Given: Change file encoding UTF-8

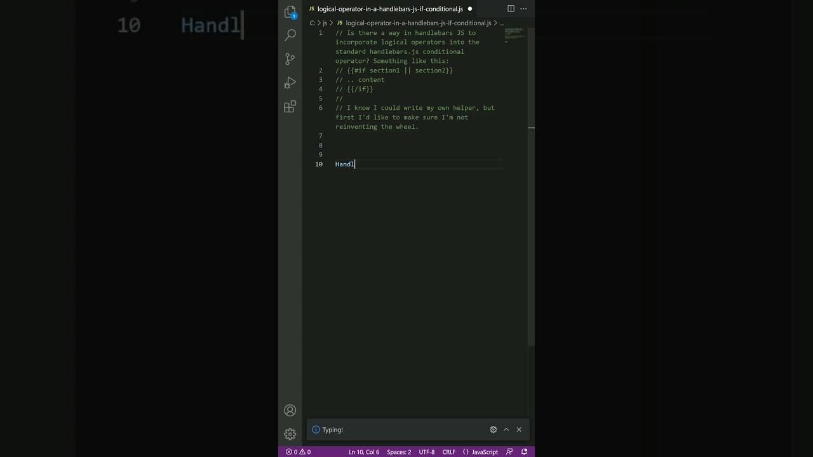Looking at the screenshot, I should 427,452.
